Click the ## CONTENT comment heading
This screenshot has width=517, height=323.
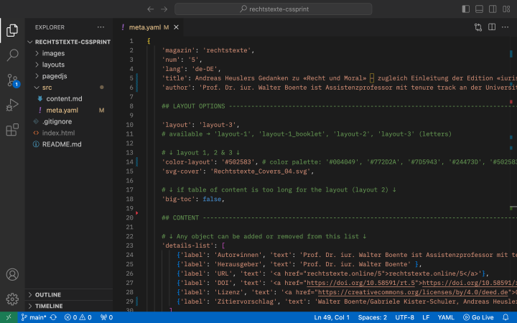180,217
